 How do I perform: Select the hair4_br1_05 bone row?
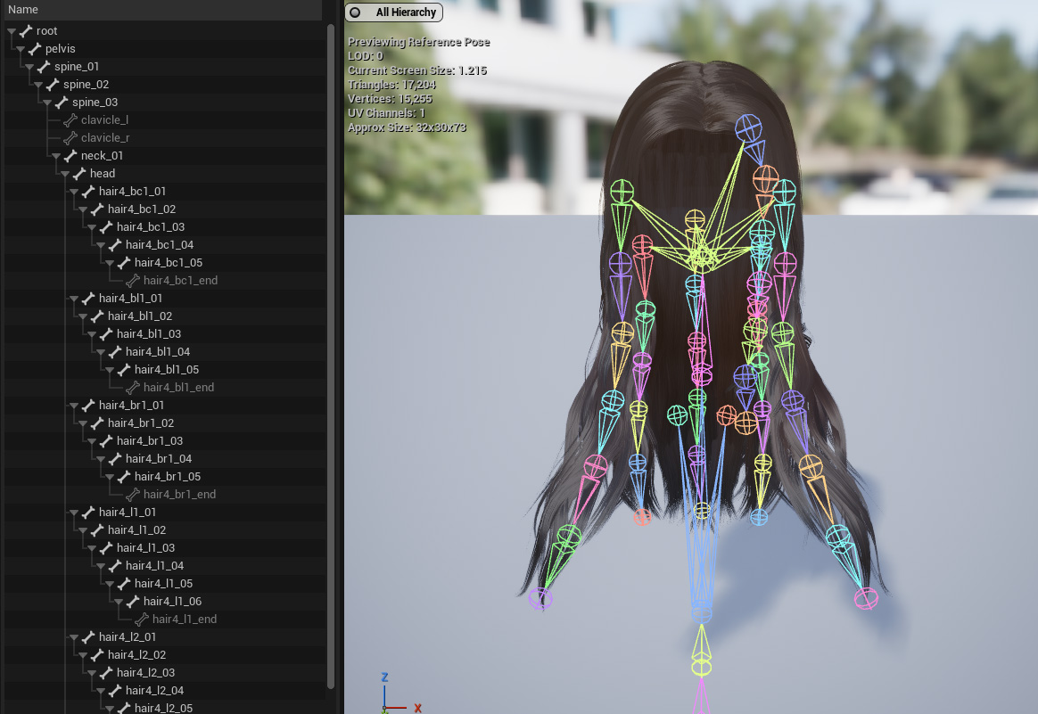pos(164,476)
